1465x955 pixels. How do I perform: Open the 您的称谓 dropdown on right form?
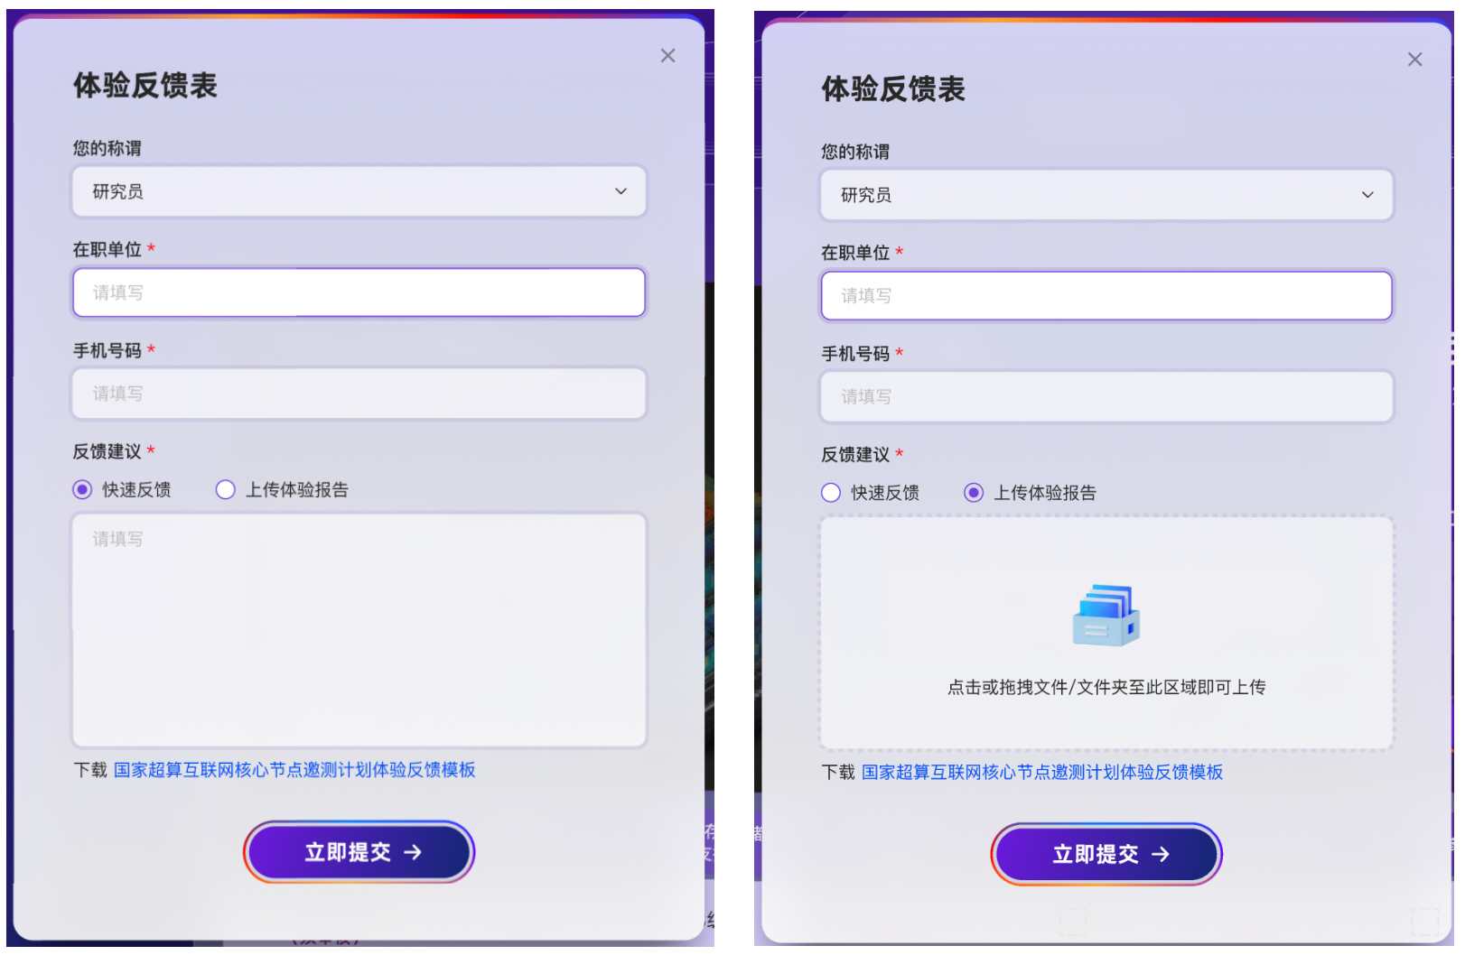1106,195
